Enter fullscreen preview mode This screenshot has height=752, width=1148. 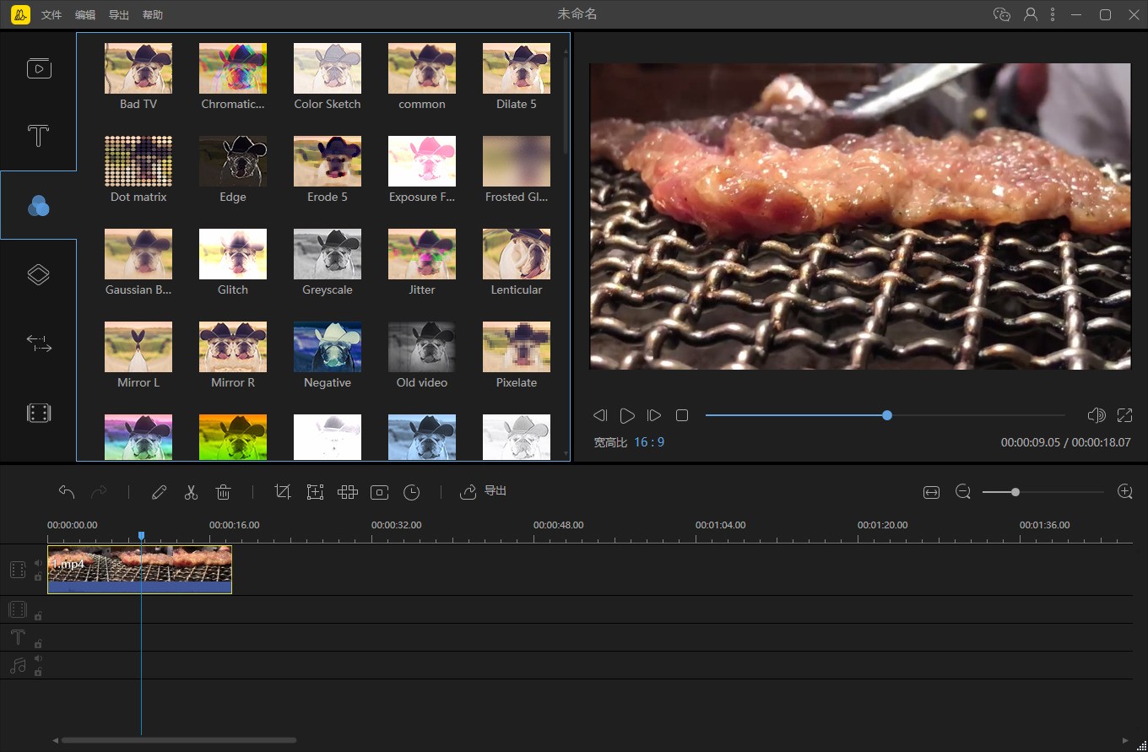(1124, 415)
